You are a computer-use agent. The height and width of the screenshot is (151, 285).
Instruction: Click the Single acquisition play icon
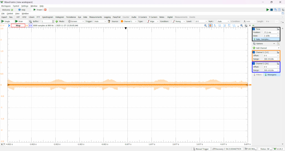coord(3,21)
